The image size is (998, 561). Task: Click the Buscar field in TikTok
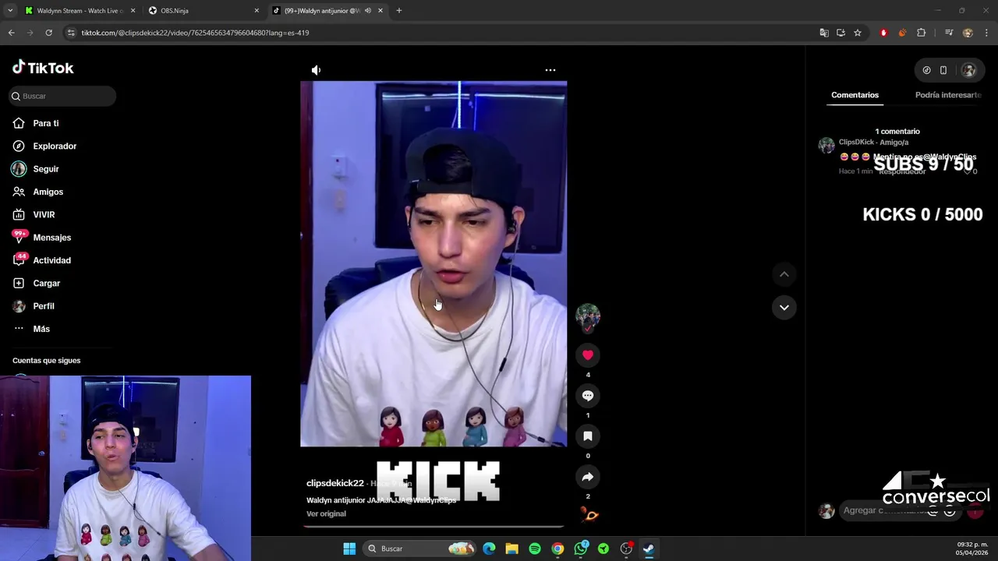62,96
